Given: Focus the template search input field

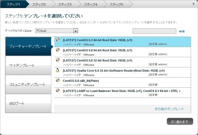Looking at the screenshot, I should (154, 31).
